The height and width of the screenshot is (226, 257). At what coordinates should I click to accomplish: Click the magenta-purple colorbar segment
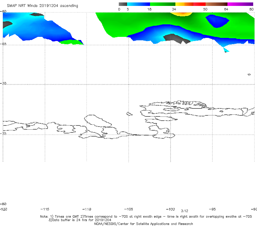click(240, 4)
